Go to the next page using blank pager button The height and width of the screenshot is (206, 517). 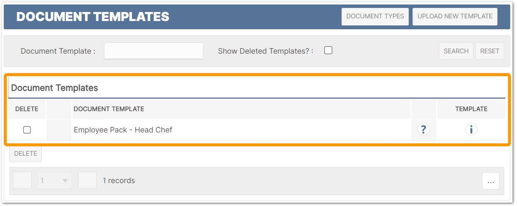coord(87,180)
